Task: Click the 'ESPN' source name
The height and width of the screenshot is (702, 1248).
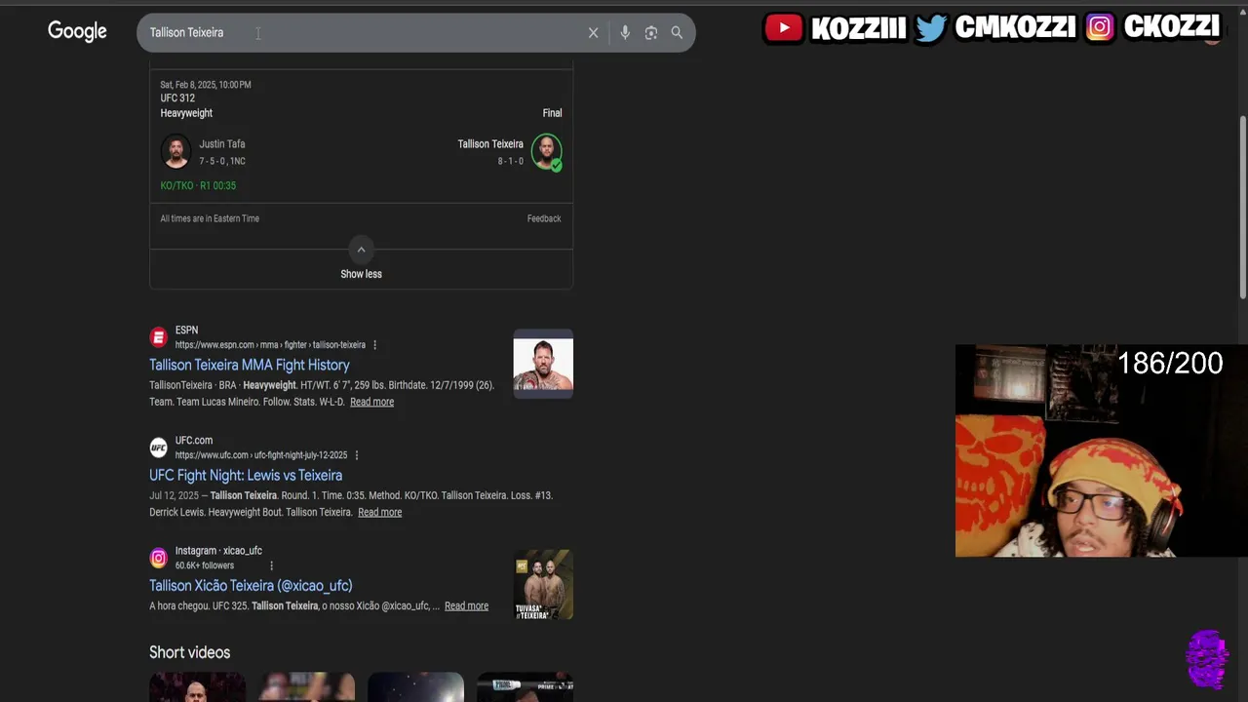Action: (x=186, y=331)
